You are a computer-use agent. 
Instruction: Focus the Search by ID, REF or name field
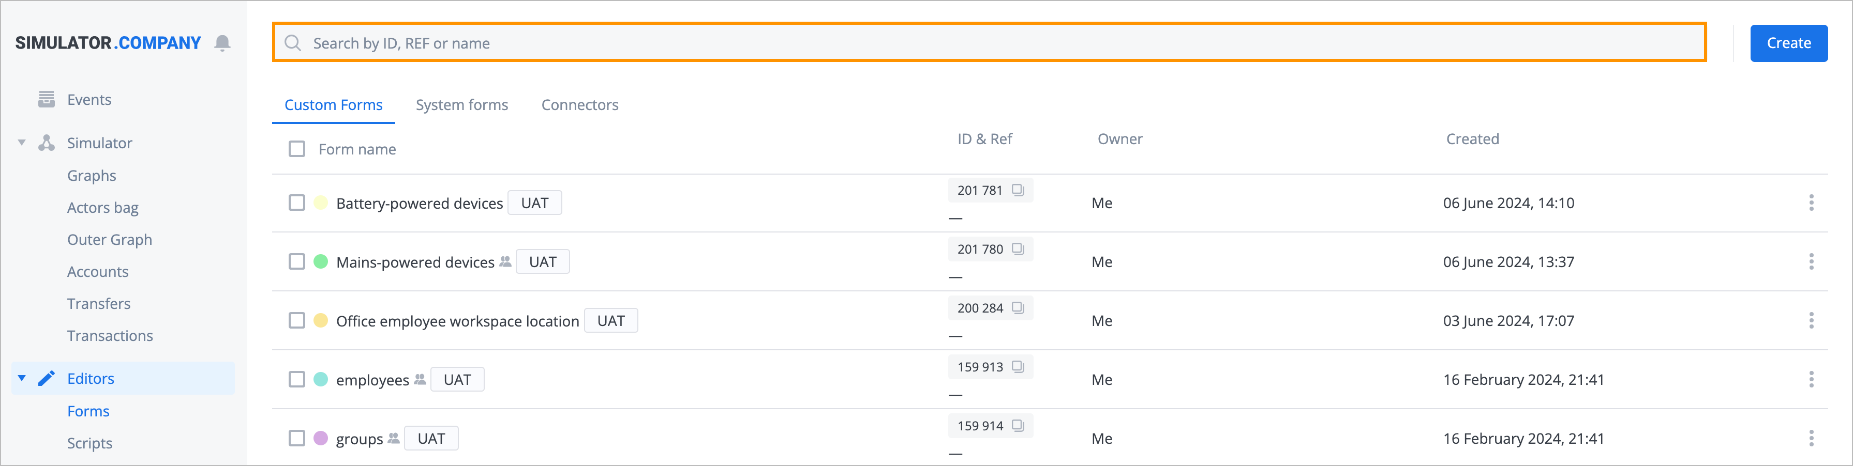pyautogui.click(x=989, y=43)
